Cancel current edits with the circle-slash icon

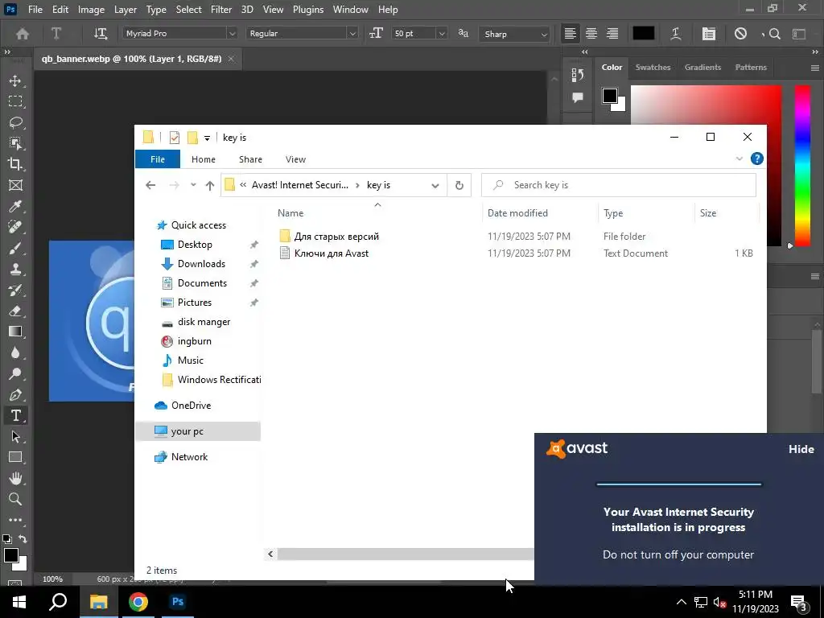click(x=740, y=34)
